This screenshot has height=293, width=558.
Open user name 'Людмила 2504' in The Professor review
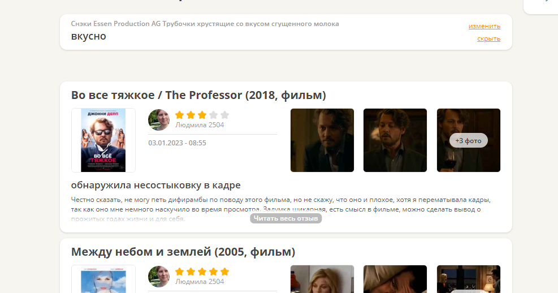tap(199, 125)
